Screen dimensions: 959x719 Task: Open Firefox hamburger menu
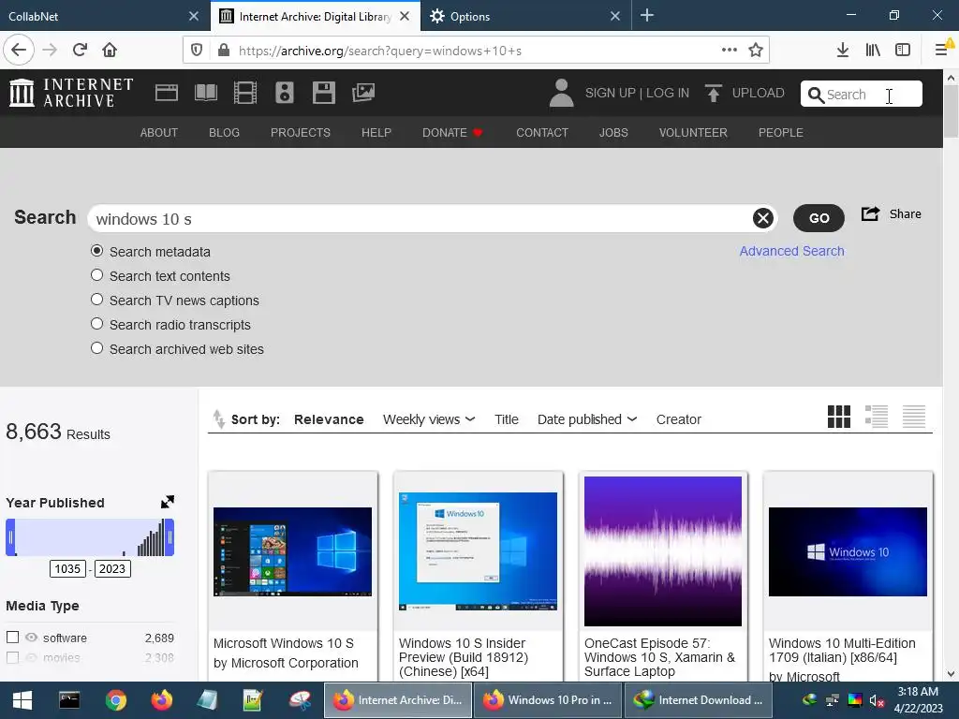[942, 51]
